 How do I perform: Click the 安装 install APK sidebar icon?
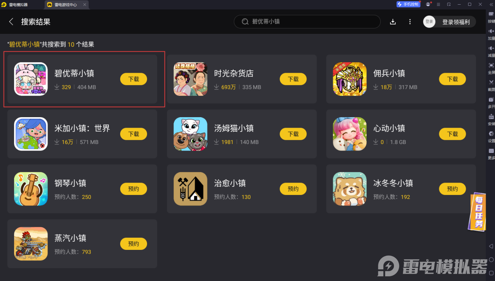pos(491,119)
